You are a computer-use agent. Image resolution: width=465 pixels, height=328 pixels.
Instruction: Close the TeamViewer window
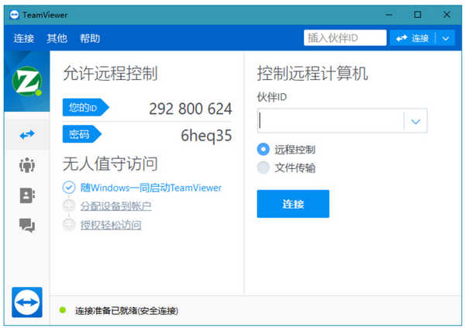click(x=446, y=15)
